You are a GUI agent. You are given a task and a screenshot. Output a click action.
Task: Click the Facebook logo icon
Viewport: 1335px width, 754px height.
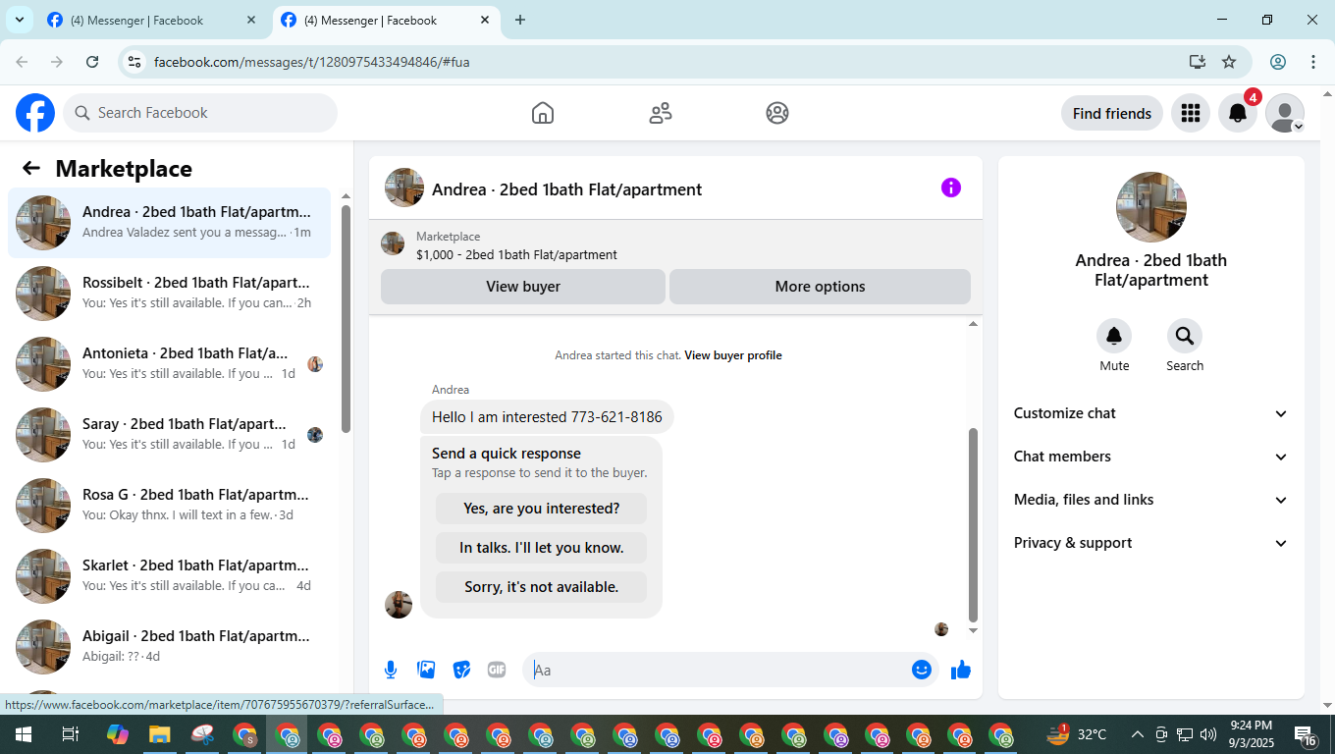tap(35, 113)
